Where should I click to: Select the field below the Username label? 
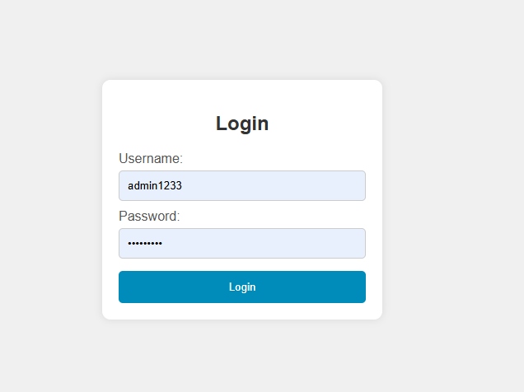click(x=241, y=185)
